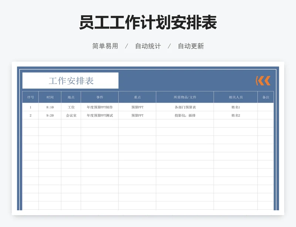
Task: Select the sequence number 1 cell
Action: 30,107
